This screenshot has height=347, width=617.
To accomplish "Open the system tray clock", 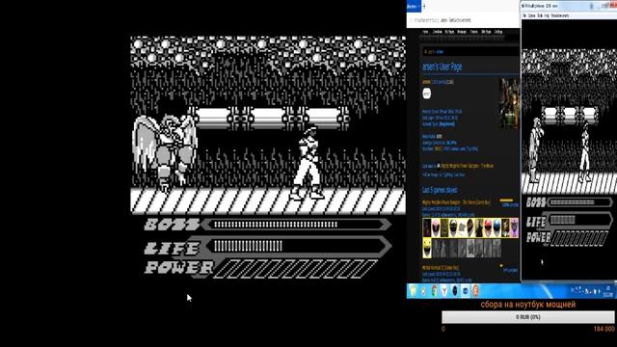I will pyautogui.click(x=607, y=291).
